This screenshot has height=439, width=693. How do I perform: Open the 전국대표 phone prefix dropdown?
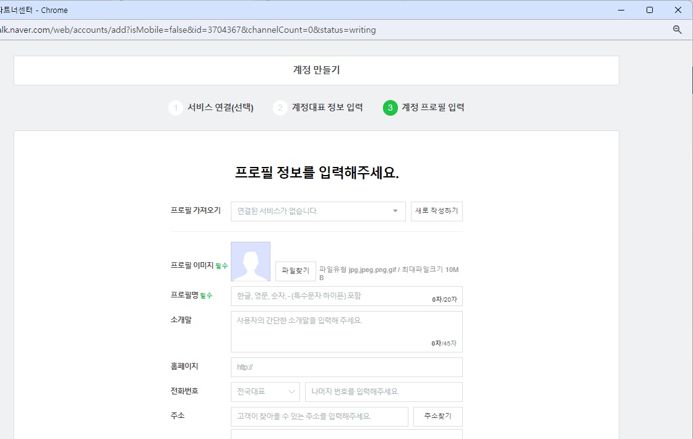pyautogui.click(x=265, y=391)
